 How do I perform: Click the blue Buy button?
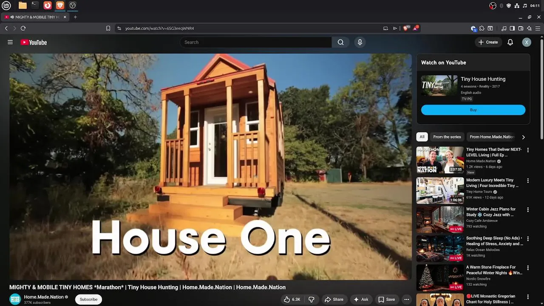click(x=473, y=110)
